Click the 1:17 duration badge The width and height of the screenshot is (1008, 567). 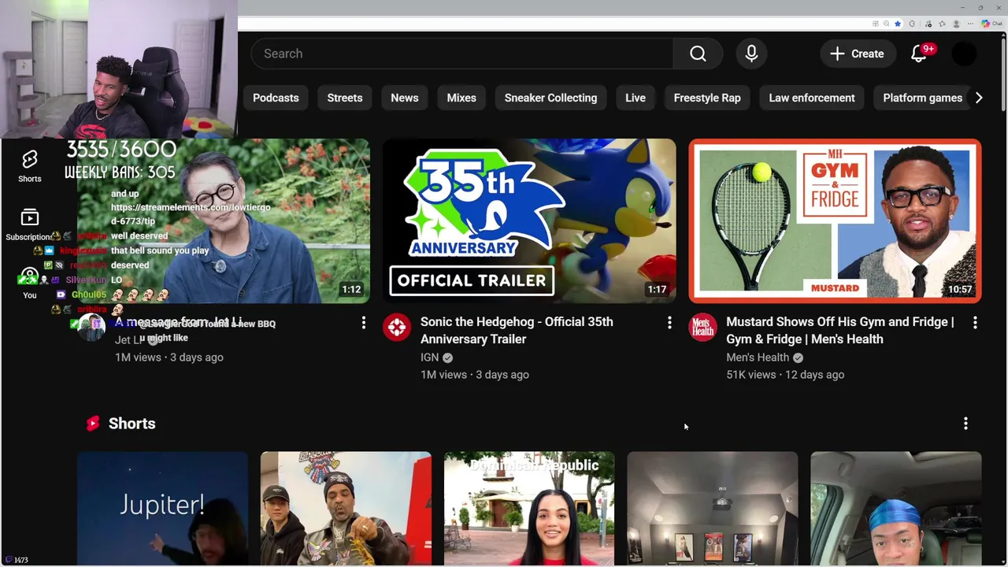coord(657,289)
